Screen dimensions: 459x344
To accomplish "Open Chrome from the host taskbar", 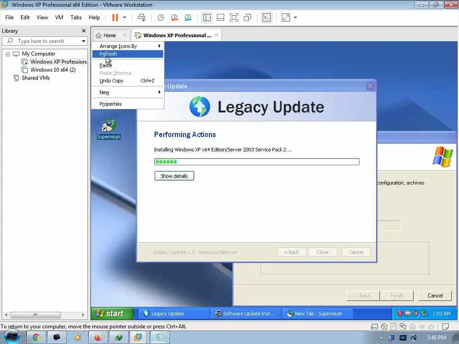I will 36,338.
